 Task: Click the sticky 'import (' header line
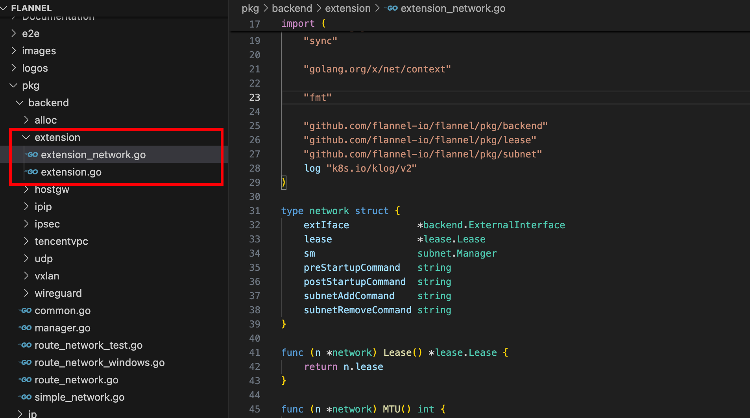tap(303, 23)
